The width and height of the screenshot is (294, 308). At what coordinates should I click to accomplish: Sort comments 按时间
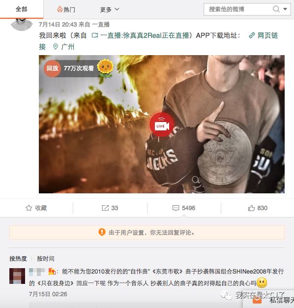tap(46, 259)
